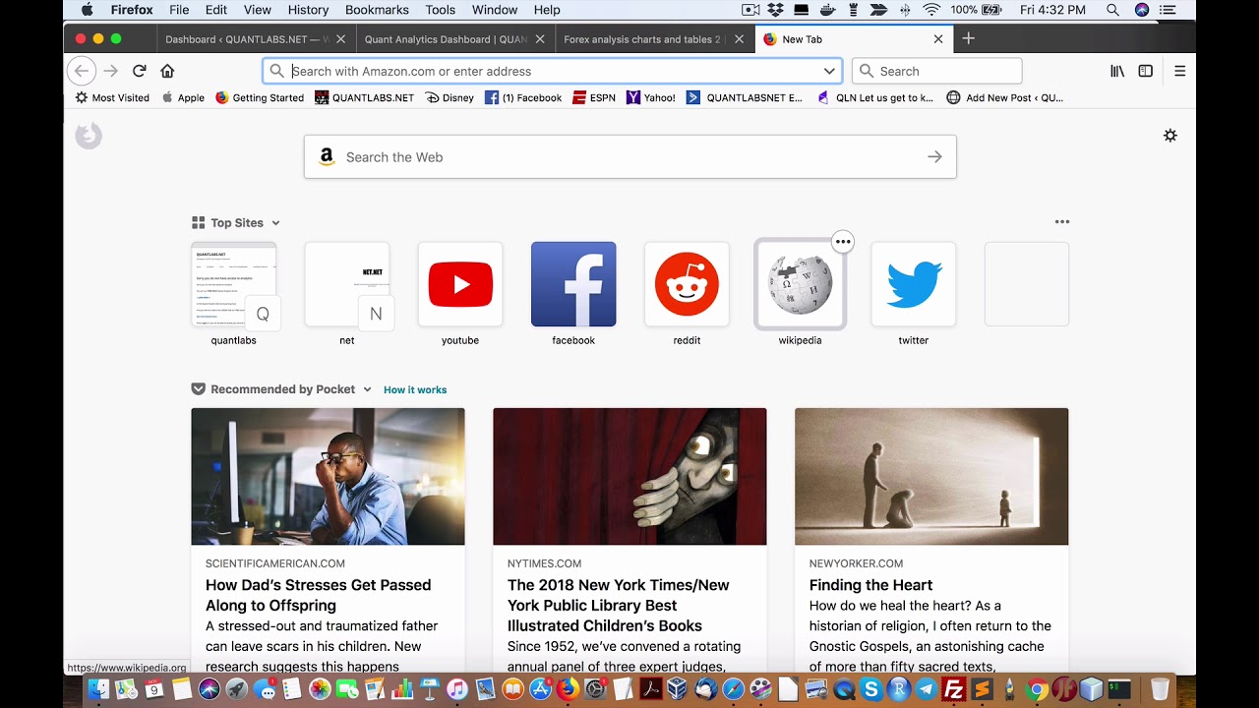The height and width of the screenshot is (708, 1259).
Task: Toggle the sidebars toolbar icon
Action: 1146,71
